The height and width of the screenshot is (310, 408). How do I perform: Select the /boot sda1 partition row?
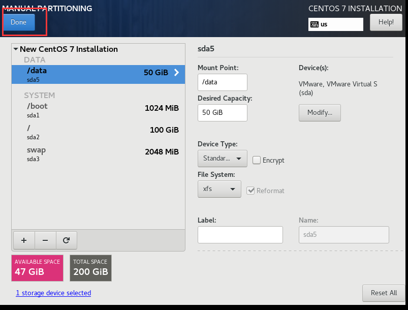[x=98, y=110]
